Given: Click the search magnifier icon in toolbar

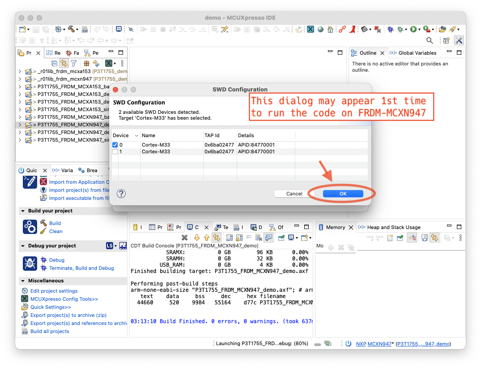Looking at the screenshot, I should click(430, 40).
